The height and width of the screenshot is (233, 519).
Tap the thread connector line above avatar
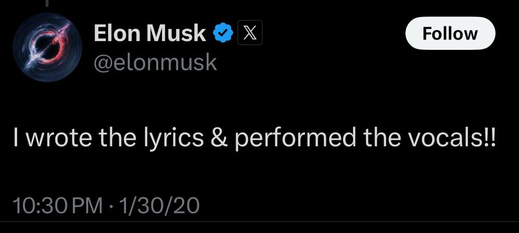[x=47, y=3]
